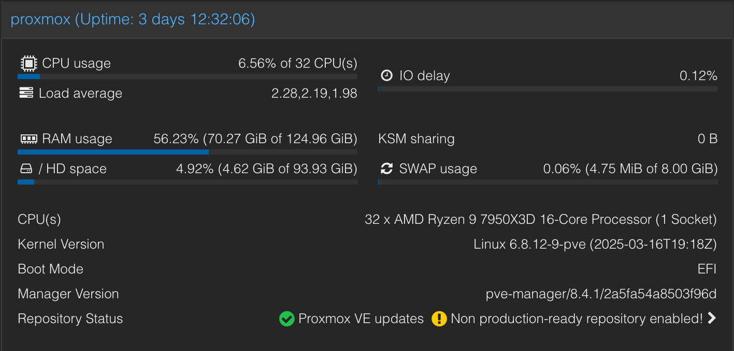This screenshot has width=734, height=351.
Task: Click the Load average server icon
Action: pyautogui.click(x=26, y=93)
